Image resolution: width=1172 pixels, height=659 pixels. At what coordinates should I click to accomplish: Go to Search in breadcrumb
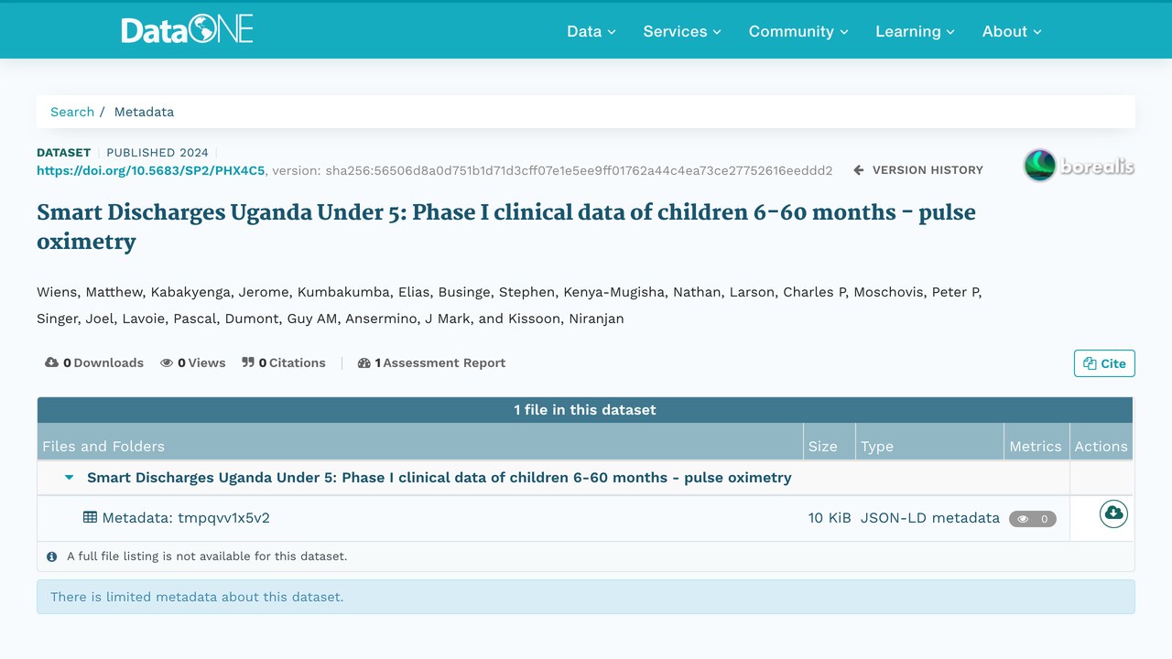(x=72, y=112)
